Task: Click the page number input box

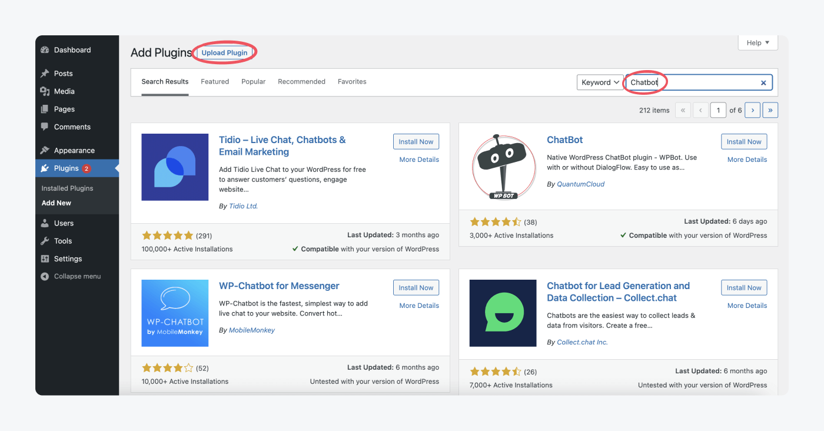Action: pyautogui.click(x=718, y=110)
